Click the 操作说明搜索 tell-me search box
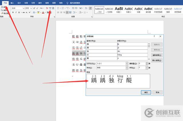The image size is (183, 121). pyautogui.click(x=75, y=3)
